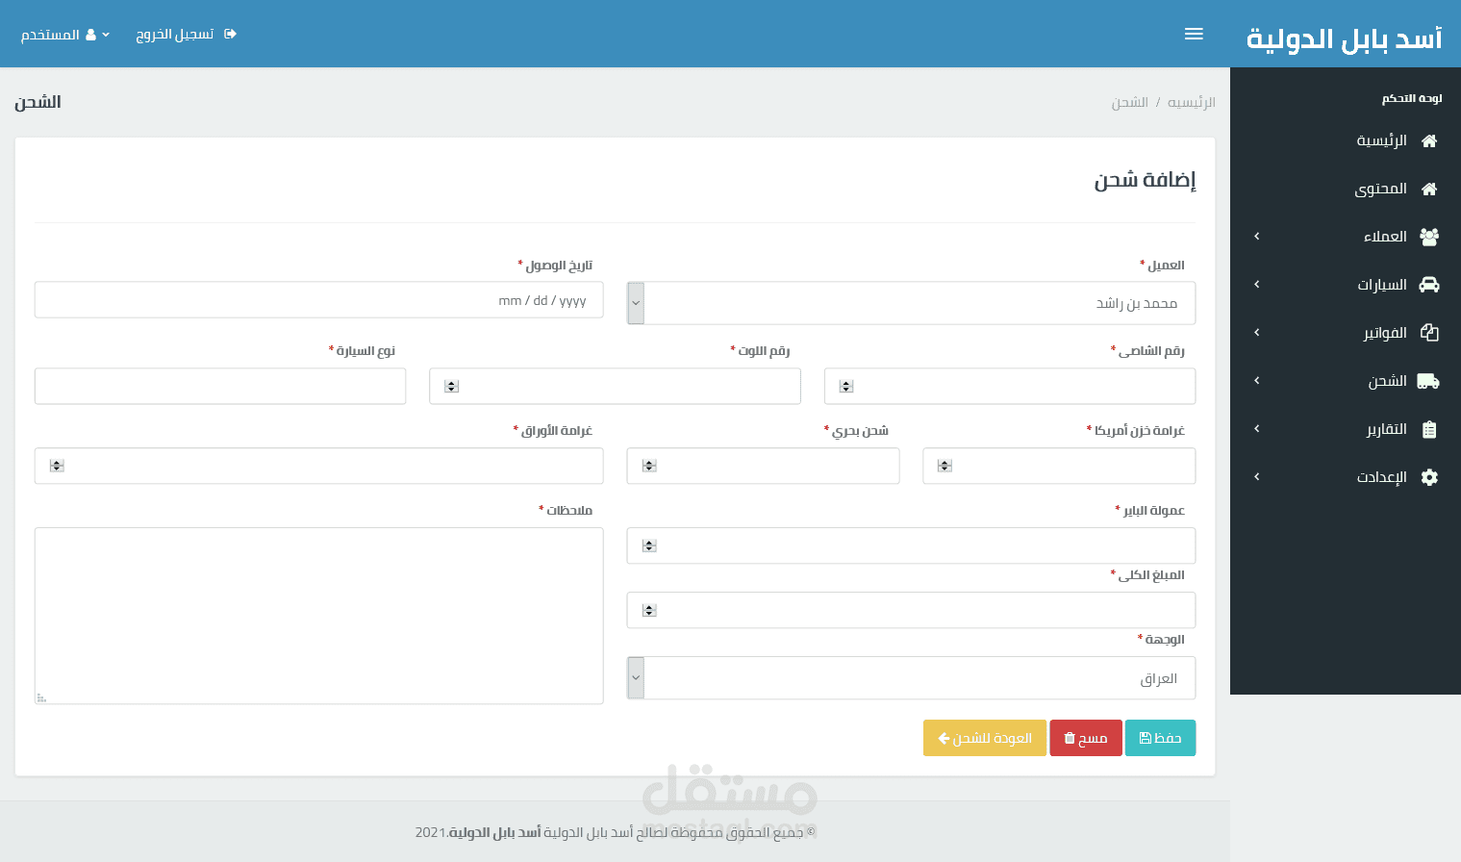
Task: Click the ملاحظات textarea corner grip
Action: [x=41, y=697]
